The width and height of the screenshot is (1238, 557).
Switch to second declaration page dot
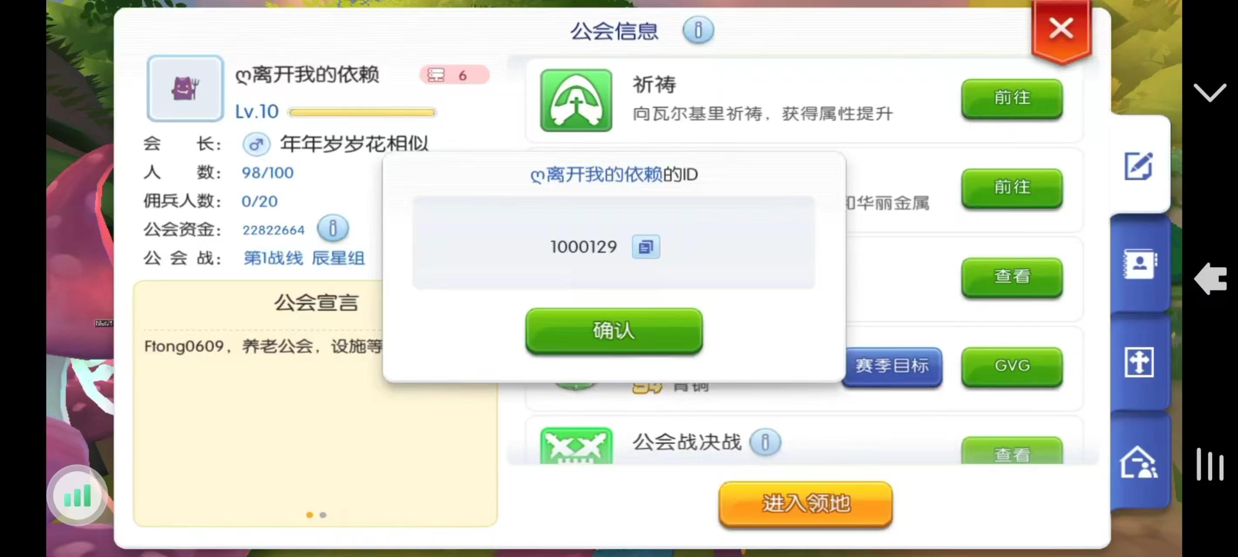323,515
